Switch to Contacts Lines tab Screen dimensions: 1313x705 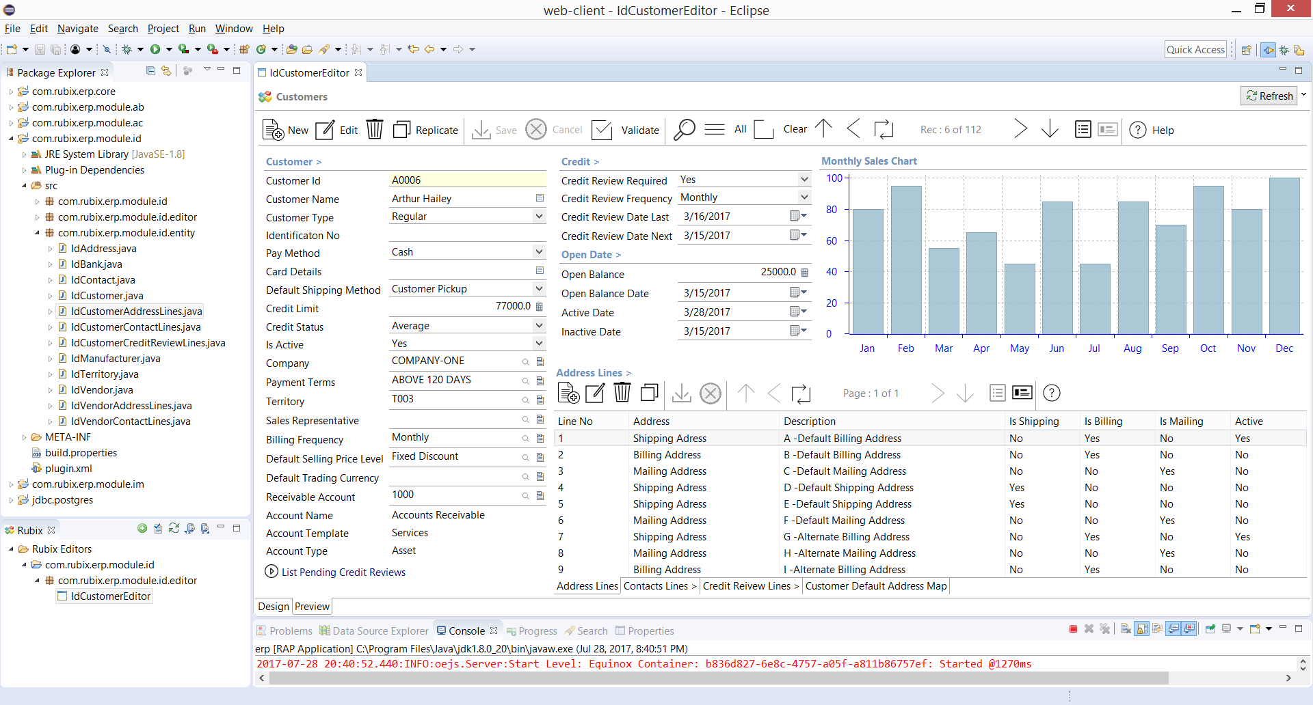660,585
